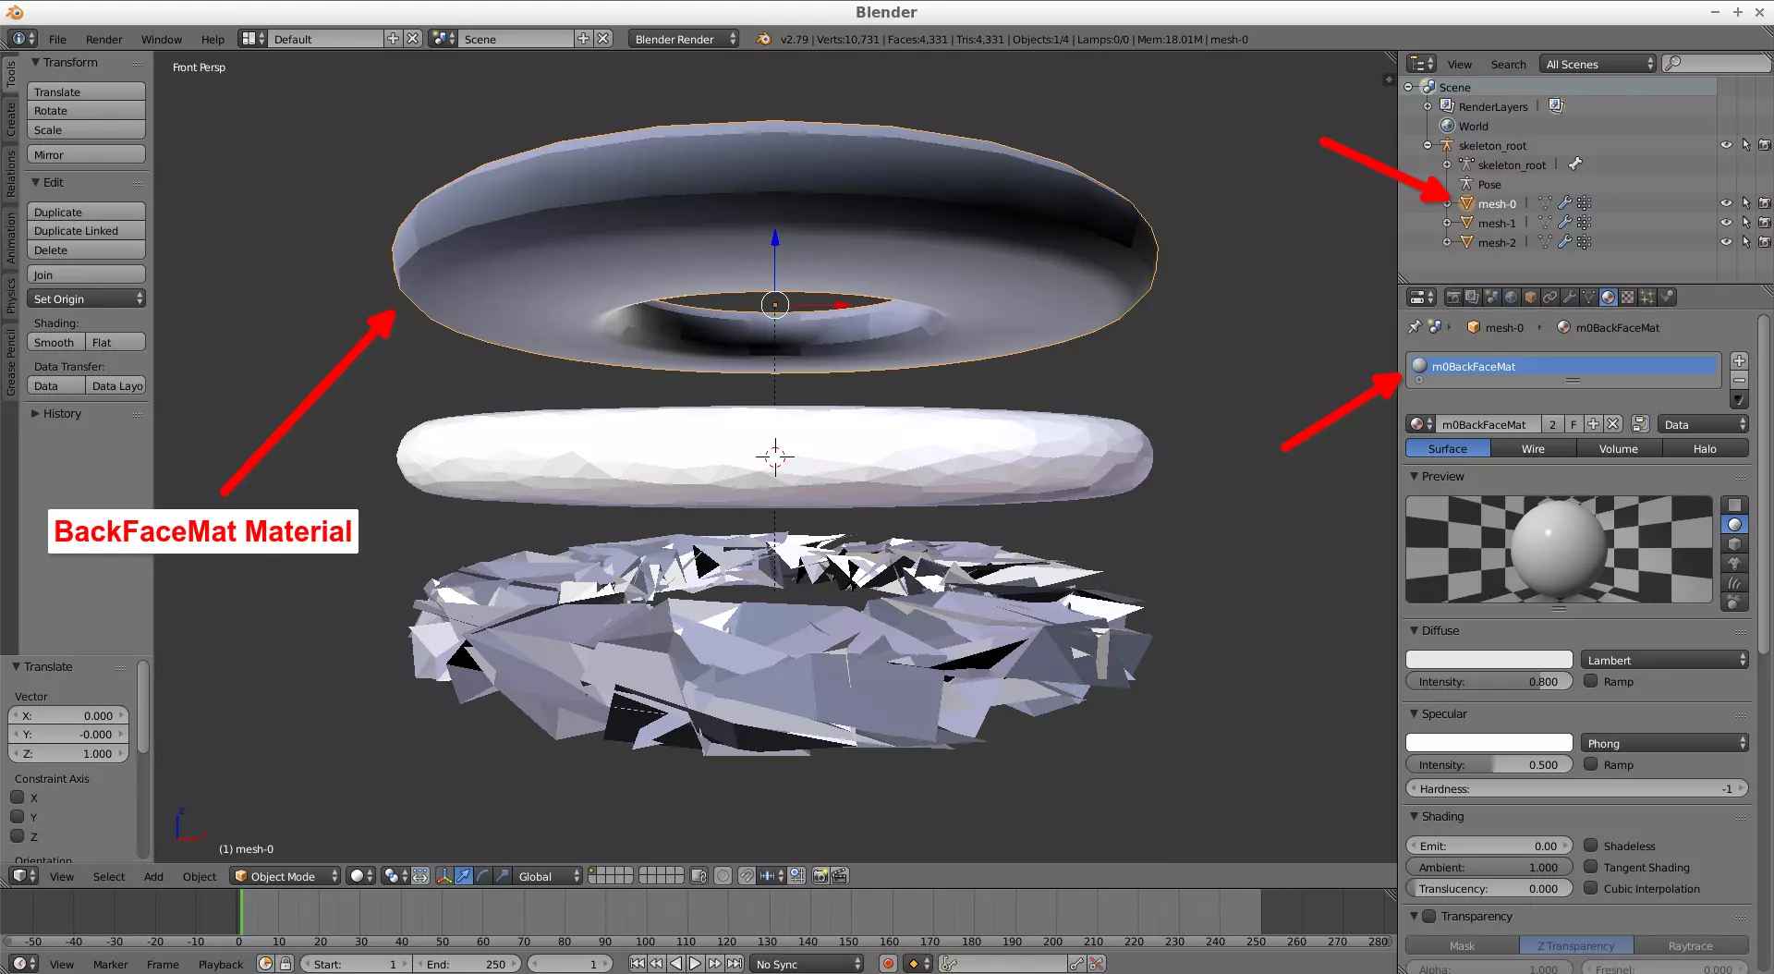This screenshot has height=974, width=1774.
Task: Open the Help menu
Action: (213, 39)
